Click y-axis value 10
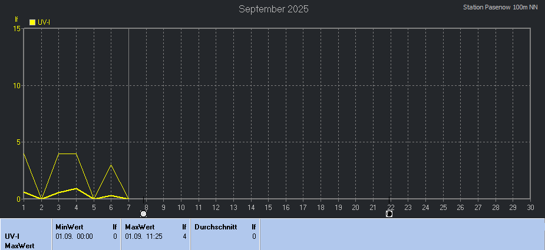Image resolution: width=545 pixels, height=250 pixels. pos(17,85)
